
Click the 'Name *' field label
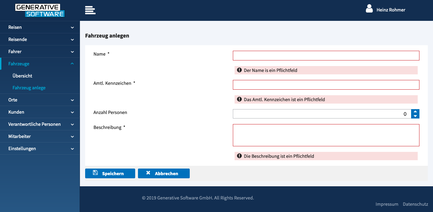101,54
